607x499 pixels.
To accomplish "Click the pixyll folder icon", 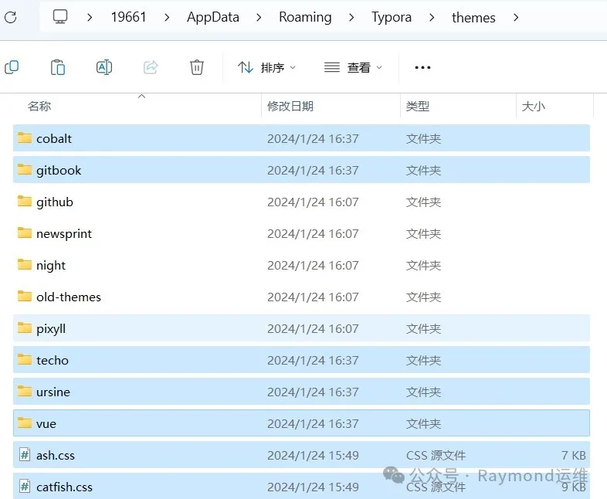I will pyautogui.click(x=25, y=328).
